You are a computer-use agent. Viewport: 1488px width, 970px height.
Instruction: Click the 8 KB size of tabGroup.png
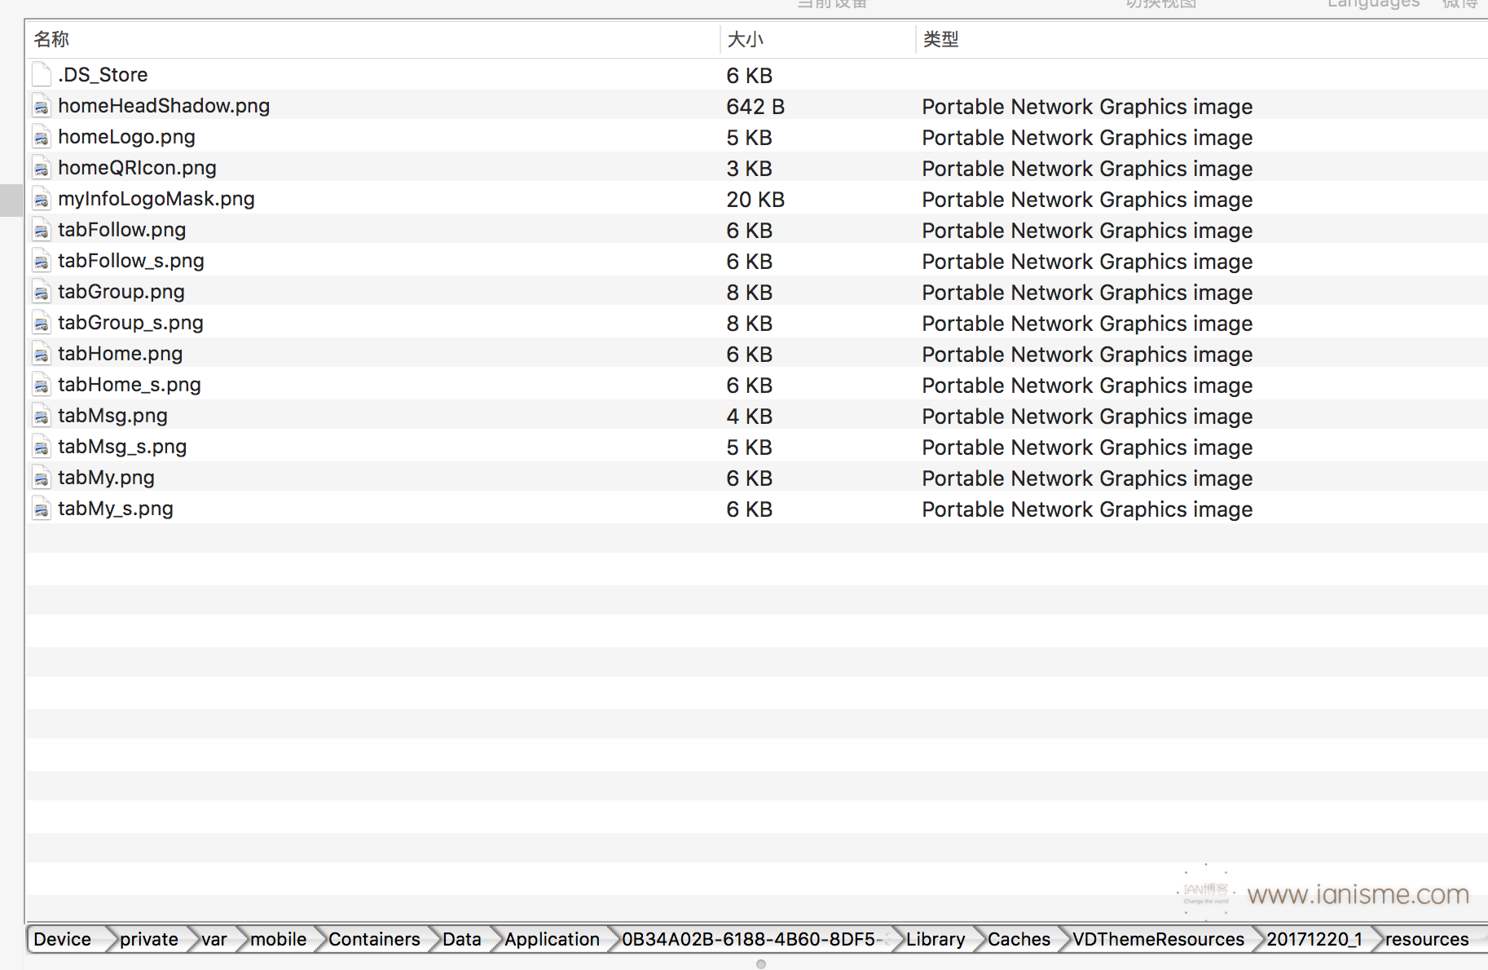(750, 293)
